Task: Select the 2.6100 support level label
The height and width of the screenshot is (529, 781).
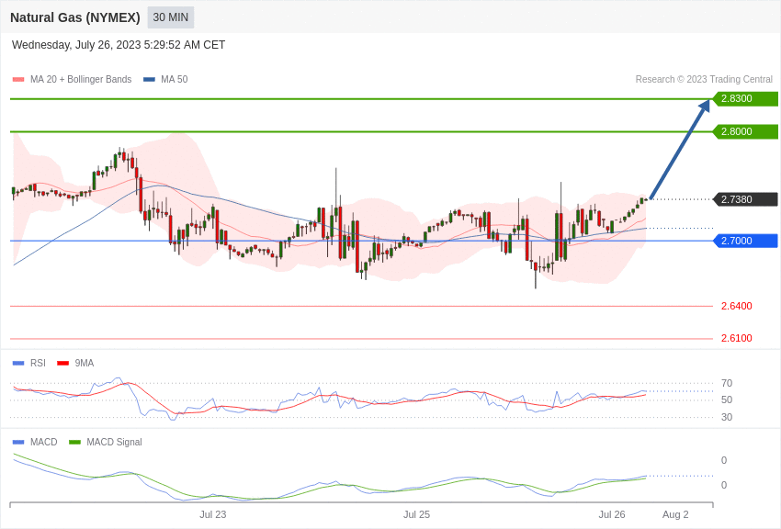Action: pyautogui.click(x=736, y=338)
